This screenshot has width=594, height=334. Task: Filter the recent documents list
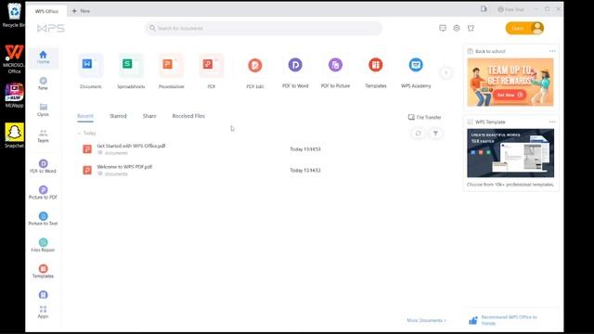pos(435,134)
